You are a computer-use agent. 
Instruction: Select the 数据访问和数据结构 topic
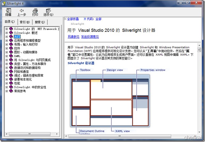click(27, 68)
